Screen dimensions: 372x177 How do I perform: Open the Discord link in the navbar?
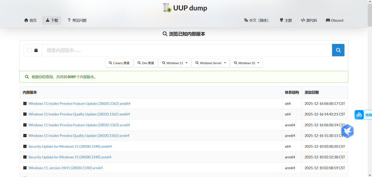click(334, 20)
